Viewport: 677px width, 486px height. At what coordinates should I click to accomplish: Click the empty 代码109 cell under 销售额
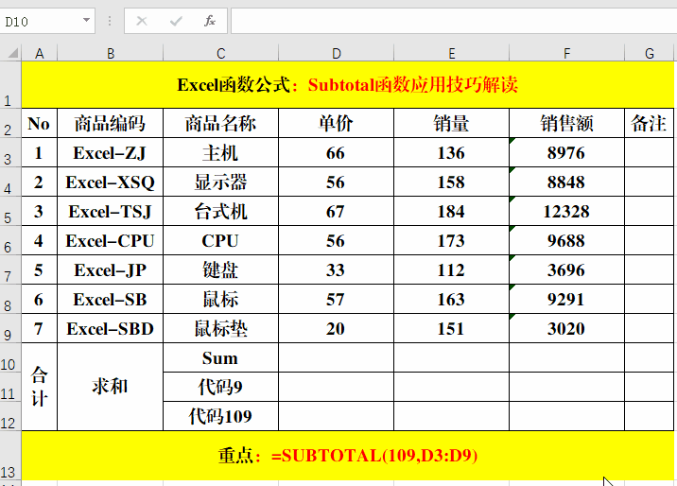click(x=566, y=416)
